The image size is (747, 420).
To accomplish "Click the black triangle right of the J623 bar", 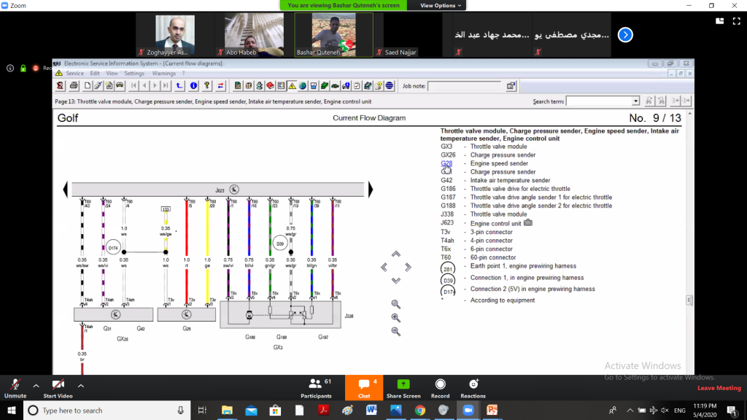I will 370,190.
